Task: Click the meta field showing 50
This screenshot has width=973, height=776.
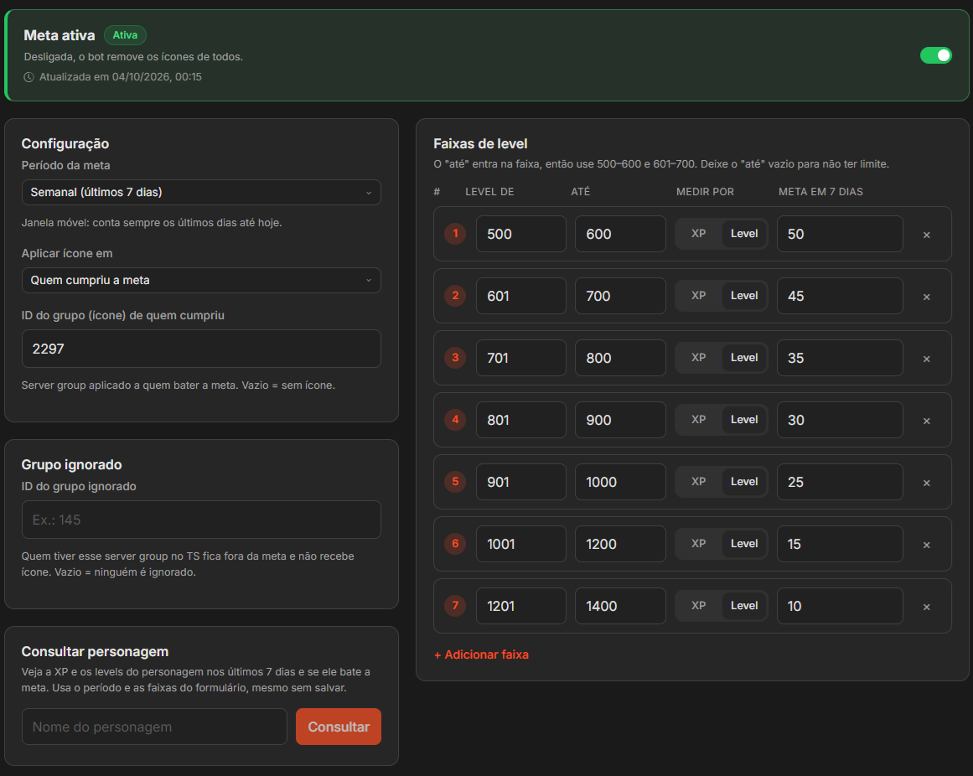Action: [840, 234]
